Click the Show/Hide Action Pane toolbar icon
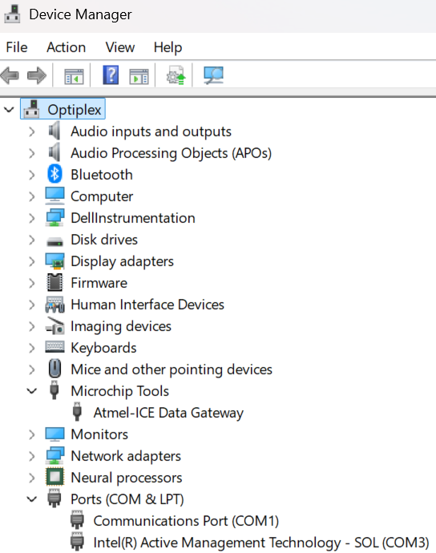 pyautogui.click(x=139, y=76)
